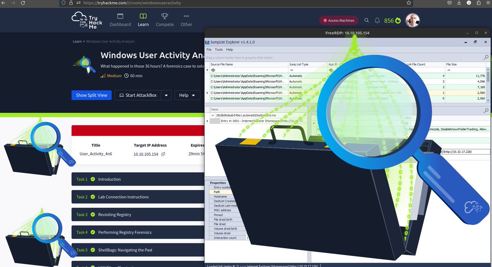The width and height of the screenshot is (492, 267).
Task: Open the Learn nav item
Action: 143,20
